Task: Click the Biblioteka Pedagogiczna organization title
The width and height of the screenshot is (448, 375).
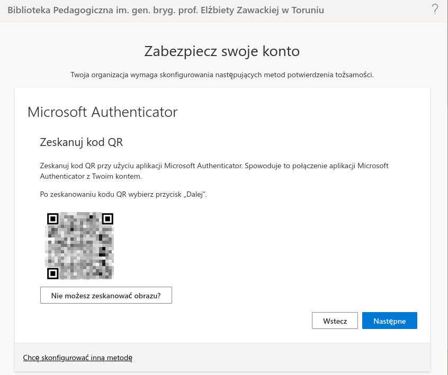Action: pyautogui.click(x=166, y=10)
